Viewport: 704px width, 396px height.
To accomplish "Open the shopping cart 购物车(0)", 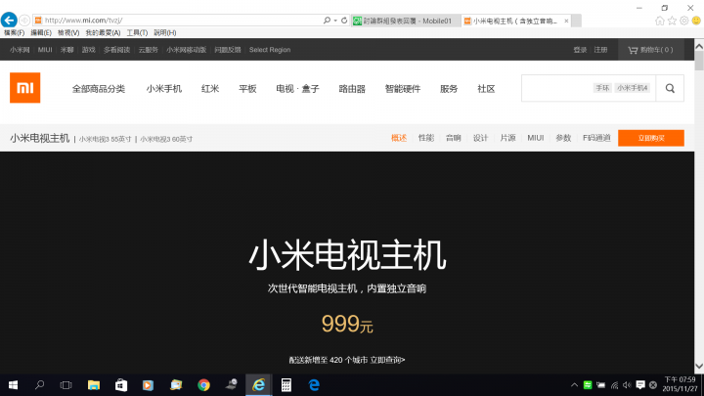I will (x=650, y=50).
